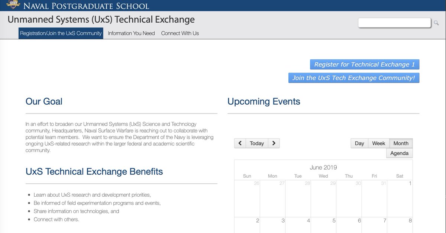Click Join the UxS Tech Exchange Community button
The width and height of the screenshot is (446, 233).
(354, 78)
